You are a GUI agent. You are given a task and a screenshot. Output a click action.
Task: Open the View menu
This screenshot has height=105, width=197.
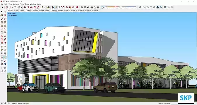pos(10,4)
